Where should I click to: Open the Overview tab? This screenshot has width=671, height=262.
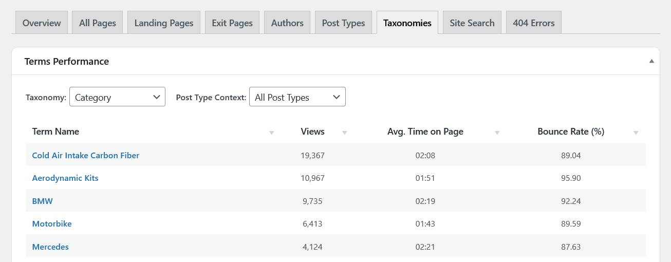click(42, 23)
